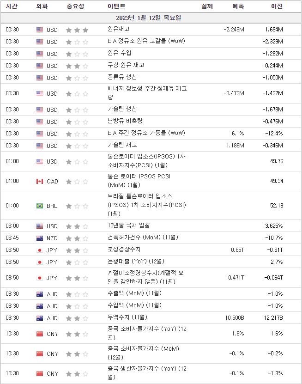Click three-star importance rating for 원유재고

click(x=77, y=30)
